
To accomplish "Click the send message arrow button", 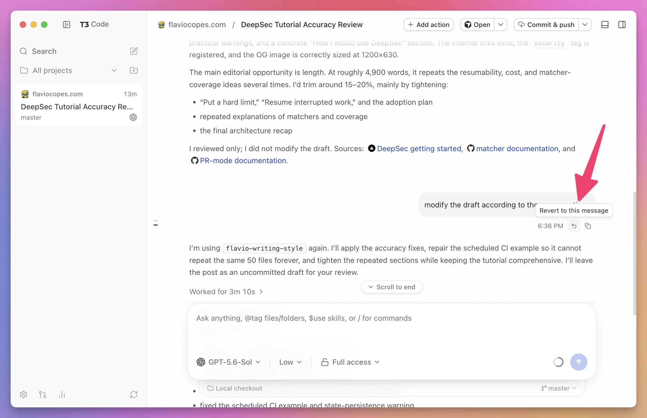I will click(x=579, y=362).
